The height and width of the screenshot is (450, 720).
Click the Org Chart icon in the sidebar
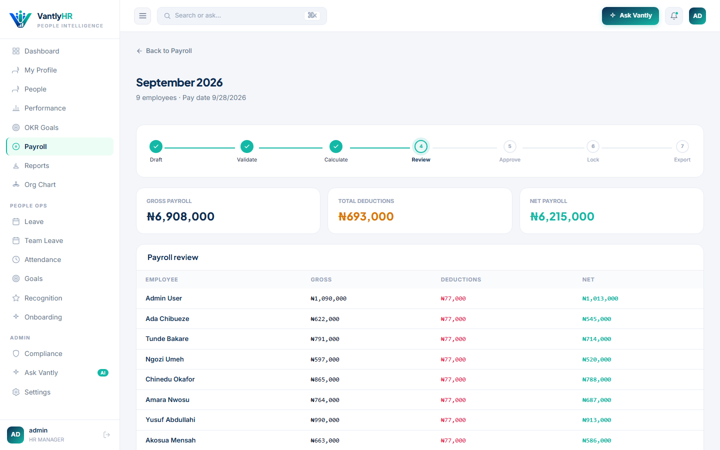pyautogui.click(x=16, y=184)
